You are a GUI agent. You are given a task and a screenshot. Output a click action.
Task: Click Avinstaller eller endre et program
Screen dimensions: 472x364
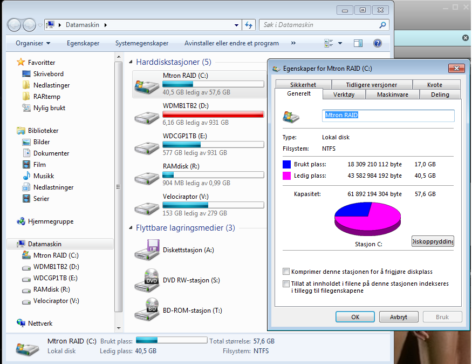click(231, 43)
